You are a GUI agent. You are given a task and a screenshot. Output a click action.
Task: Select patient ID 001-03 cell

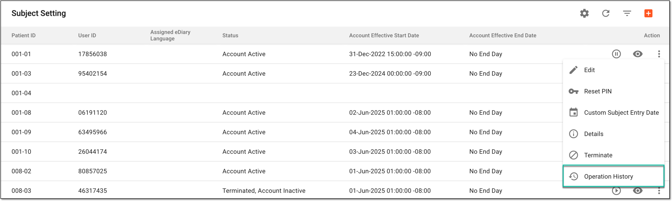click(21, 74)
